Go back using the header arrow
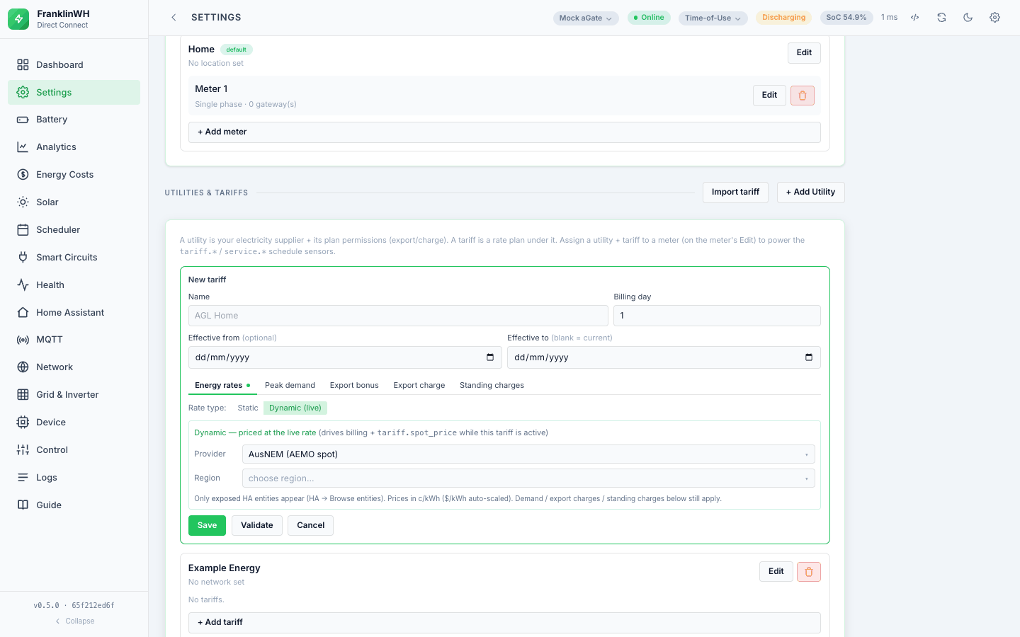This screenshot has height=637, width=1020. pos(174,18)
